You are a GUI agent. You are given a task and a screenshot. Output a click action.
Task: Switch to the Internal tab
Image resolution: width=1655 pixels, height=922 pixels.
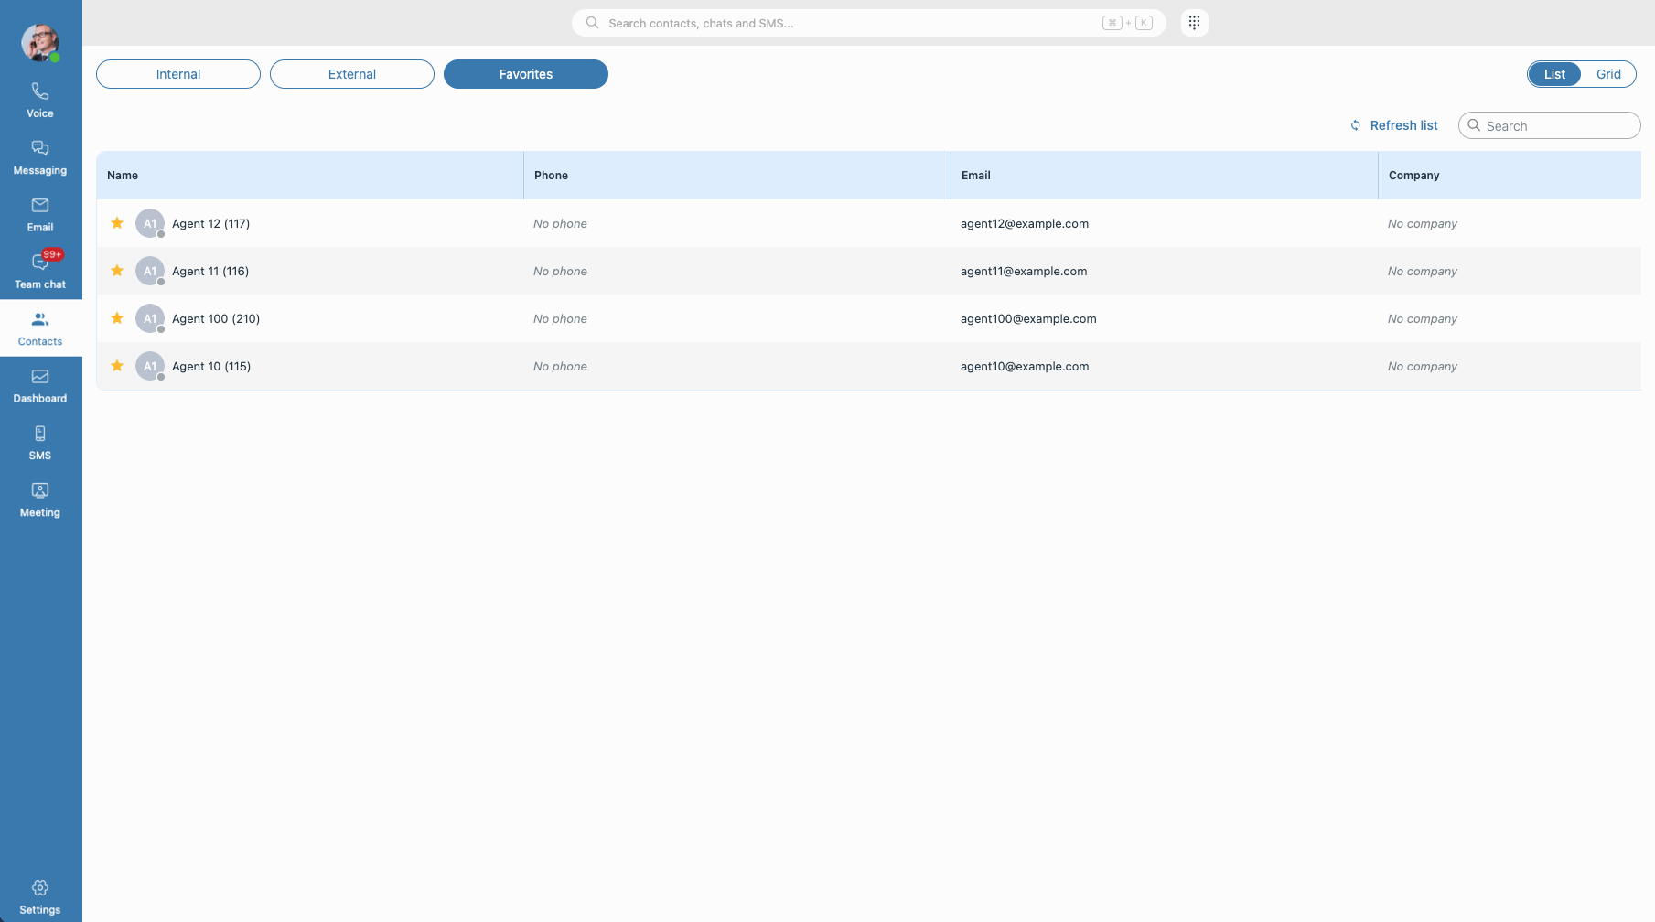178,74
